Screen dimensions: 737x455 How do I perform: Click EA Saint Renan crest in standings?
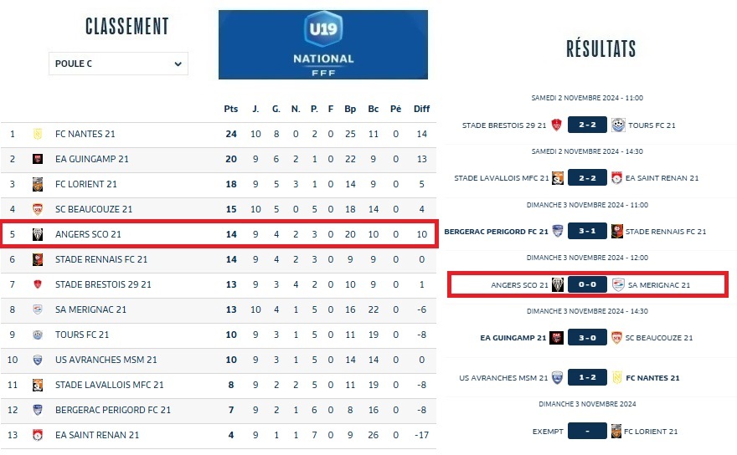(38, 435)
